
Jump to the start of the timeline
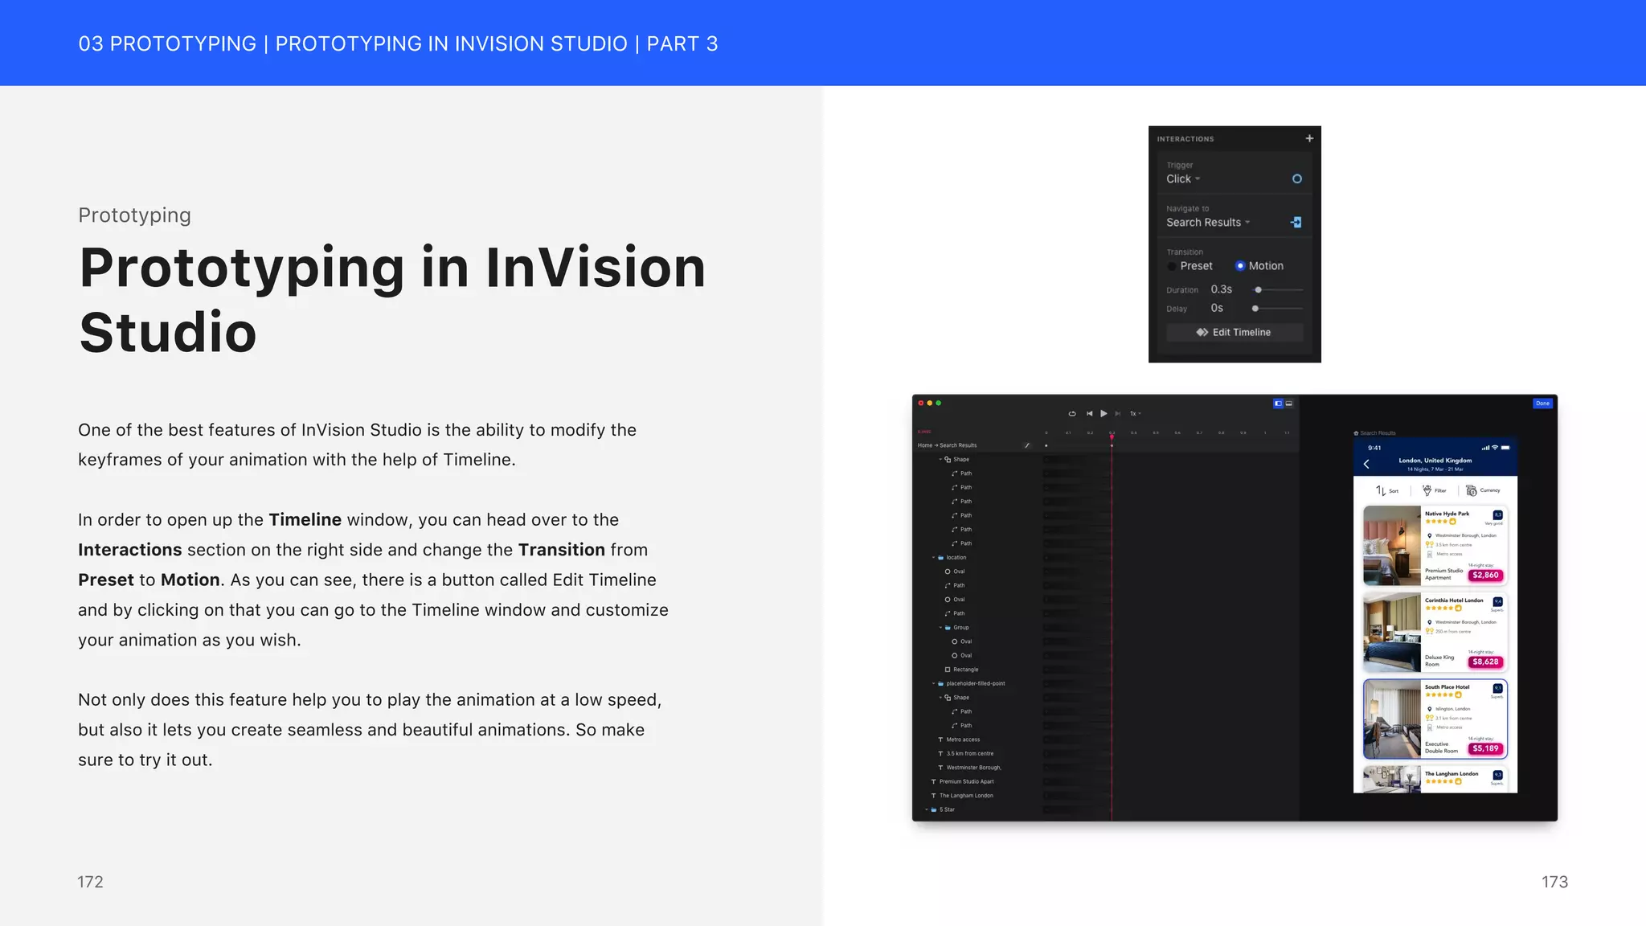pos(1089,413)
